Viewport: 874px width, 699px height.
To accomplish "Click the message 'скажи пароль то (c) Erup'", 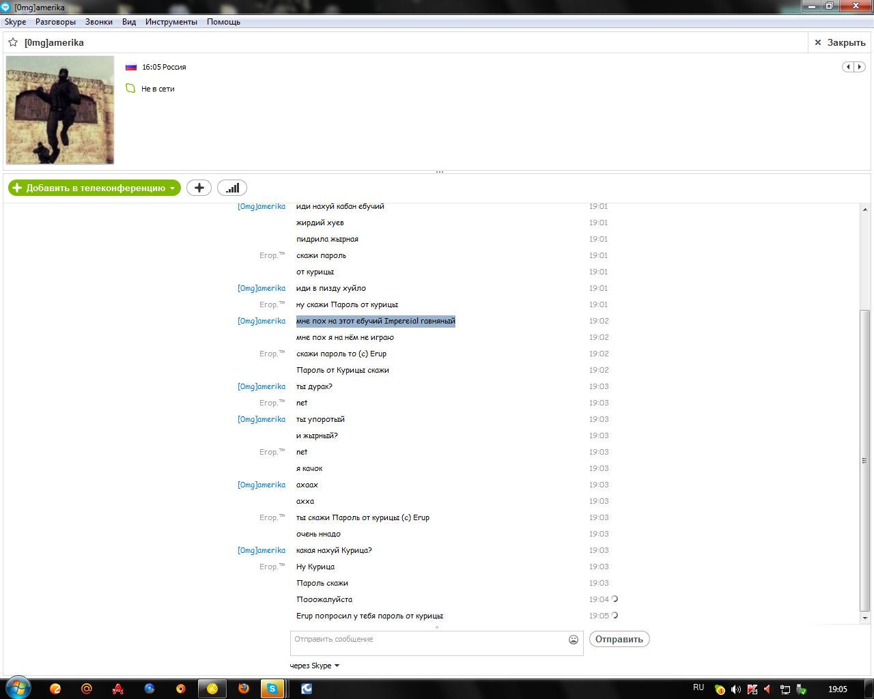I will point(341,354).
